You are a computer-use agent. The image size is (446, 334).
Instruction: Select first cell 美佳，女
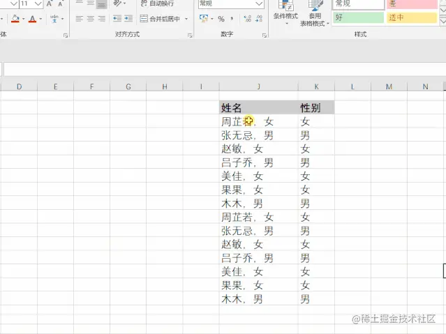pos(259,176)
